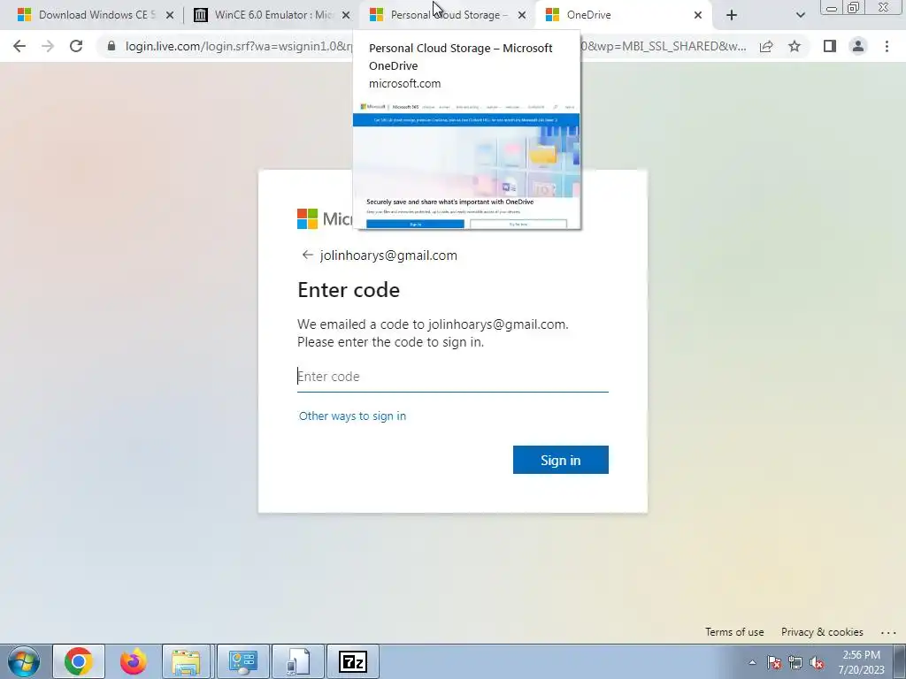Close the Personal Cloud Storage tab
The height and width of the screenshot is (679, 906).
(522, 15)
